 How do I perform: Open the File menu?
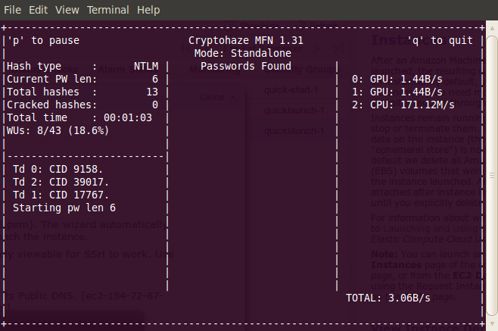(x=12, y=10)
